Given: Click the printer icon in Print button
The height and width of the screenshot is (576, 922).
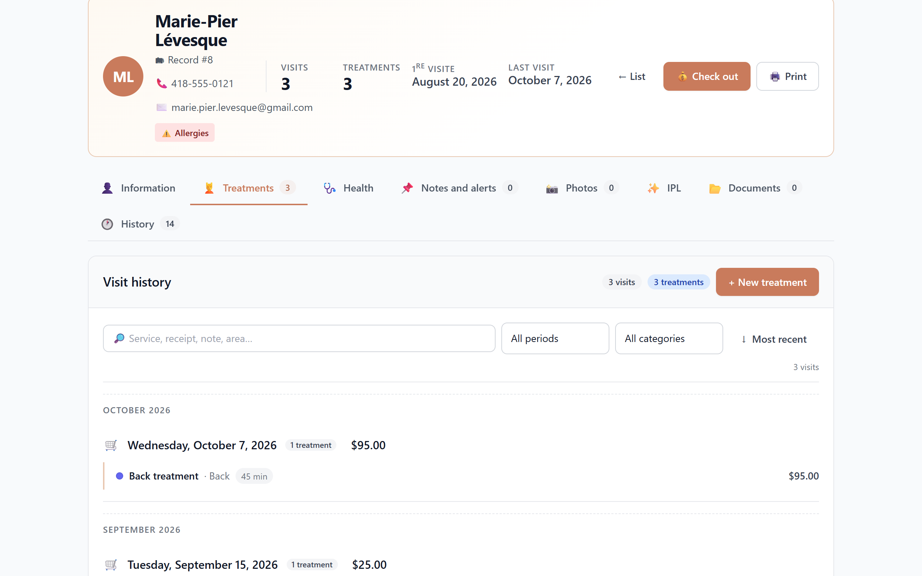Looking at the screenshot, I should (775, 77).
